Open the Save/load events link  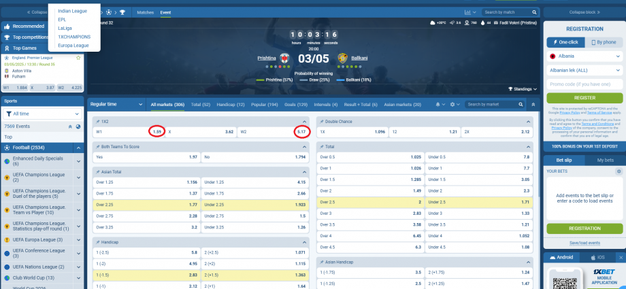click(x=584, y=243)
